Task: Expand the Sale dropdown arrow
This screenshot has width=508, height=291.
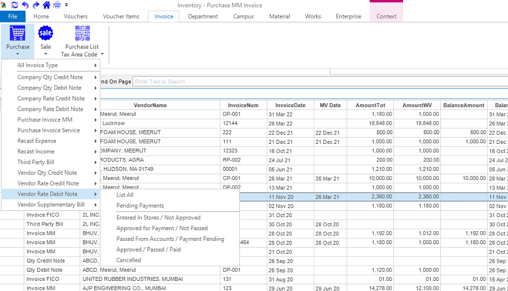Action: pos(46,55)
